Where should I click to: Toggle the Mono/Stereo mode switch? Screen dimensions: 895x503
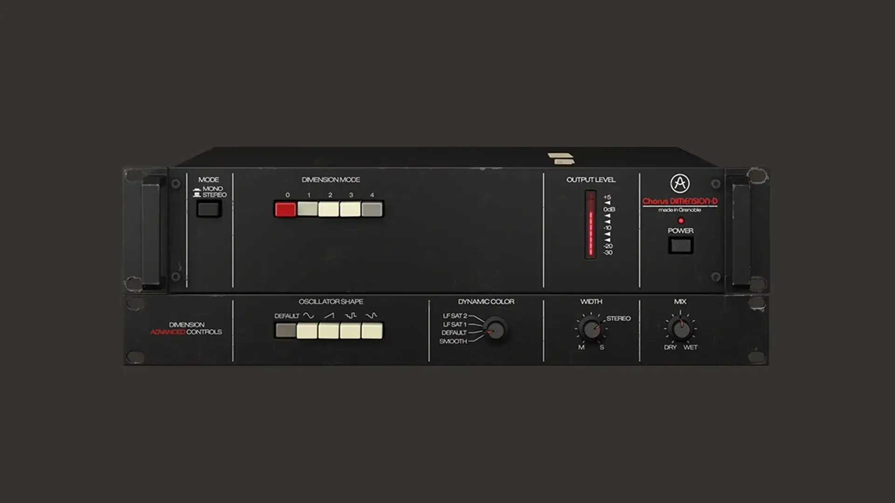208,209
